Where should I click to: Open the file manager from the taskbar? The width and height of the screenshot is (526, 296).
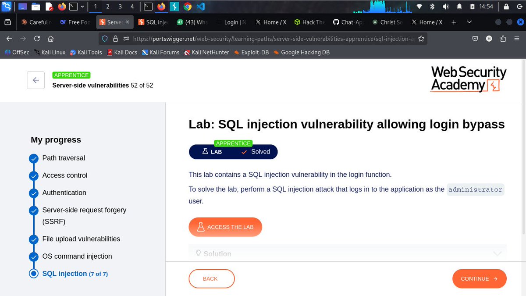point(36,6)
